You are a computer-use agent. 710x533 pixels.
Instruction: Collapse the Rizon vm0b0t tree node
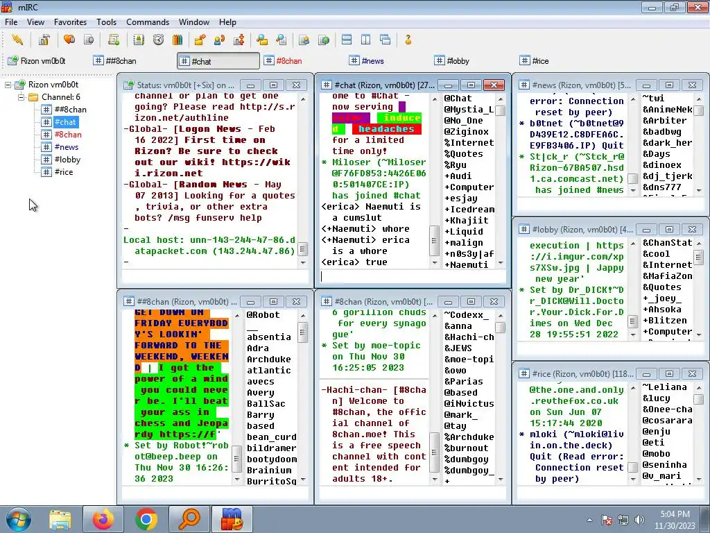[x=8, y=85]
